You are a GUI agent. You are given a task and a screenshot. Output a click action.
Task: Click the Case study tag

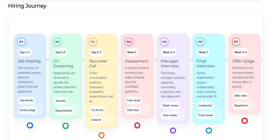[133, 100]
